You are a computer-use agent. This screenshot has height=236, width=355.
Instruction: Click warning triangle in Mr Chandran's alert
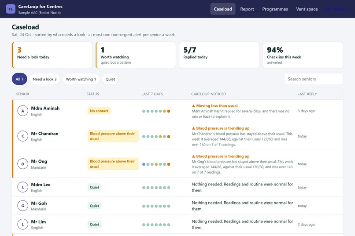coord(193,128)
